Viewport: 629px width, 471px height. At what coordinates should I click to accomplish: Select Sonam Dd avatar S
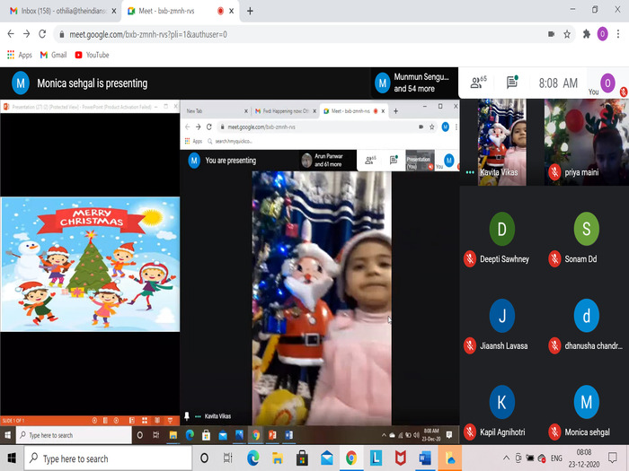(586, 229)
